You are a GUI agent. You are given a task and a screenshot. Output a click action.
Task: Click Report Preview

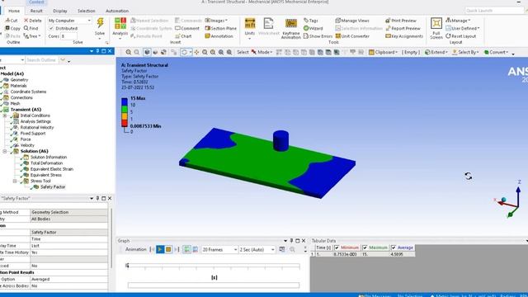pos(403,28)
